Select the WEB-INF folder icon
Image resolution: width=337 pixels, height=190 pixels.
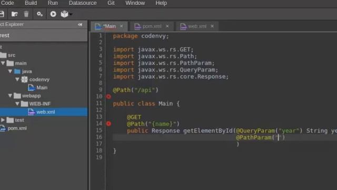click(x=25, y=104)
